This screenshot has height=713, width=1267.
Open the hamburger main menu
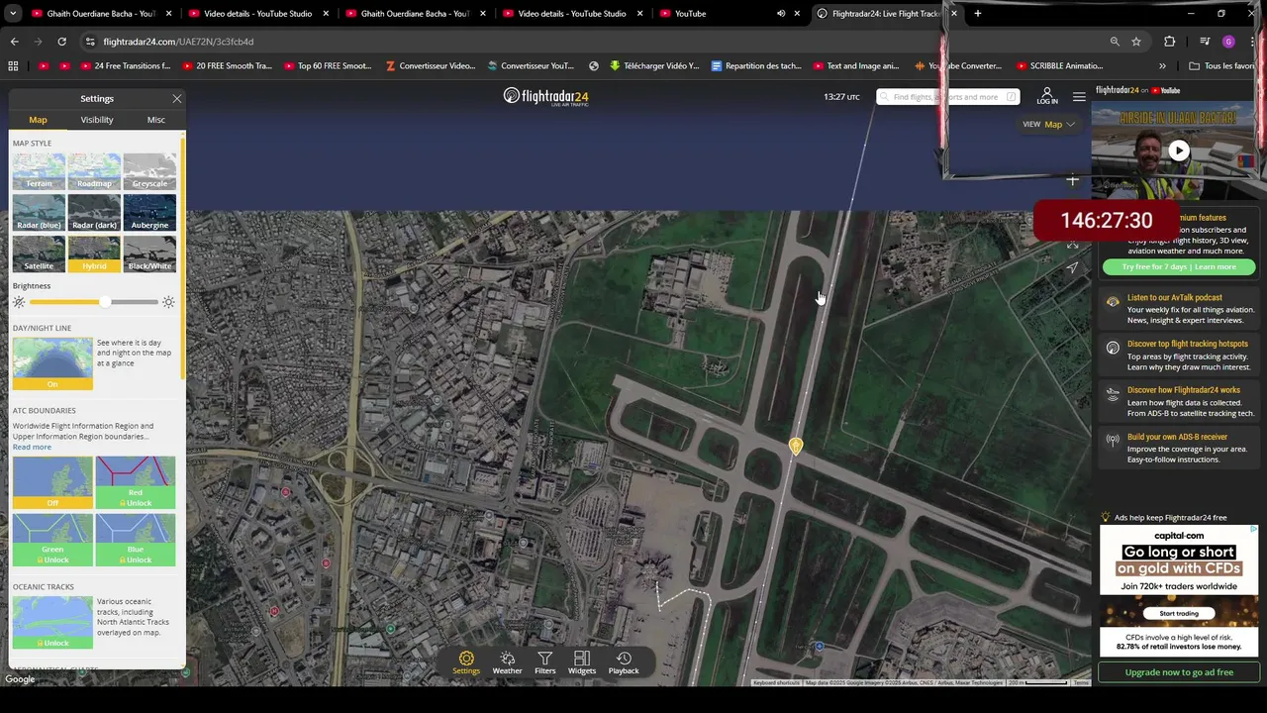1079,96
